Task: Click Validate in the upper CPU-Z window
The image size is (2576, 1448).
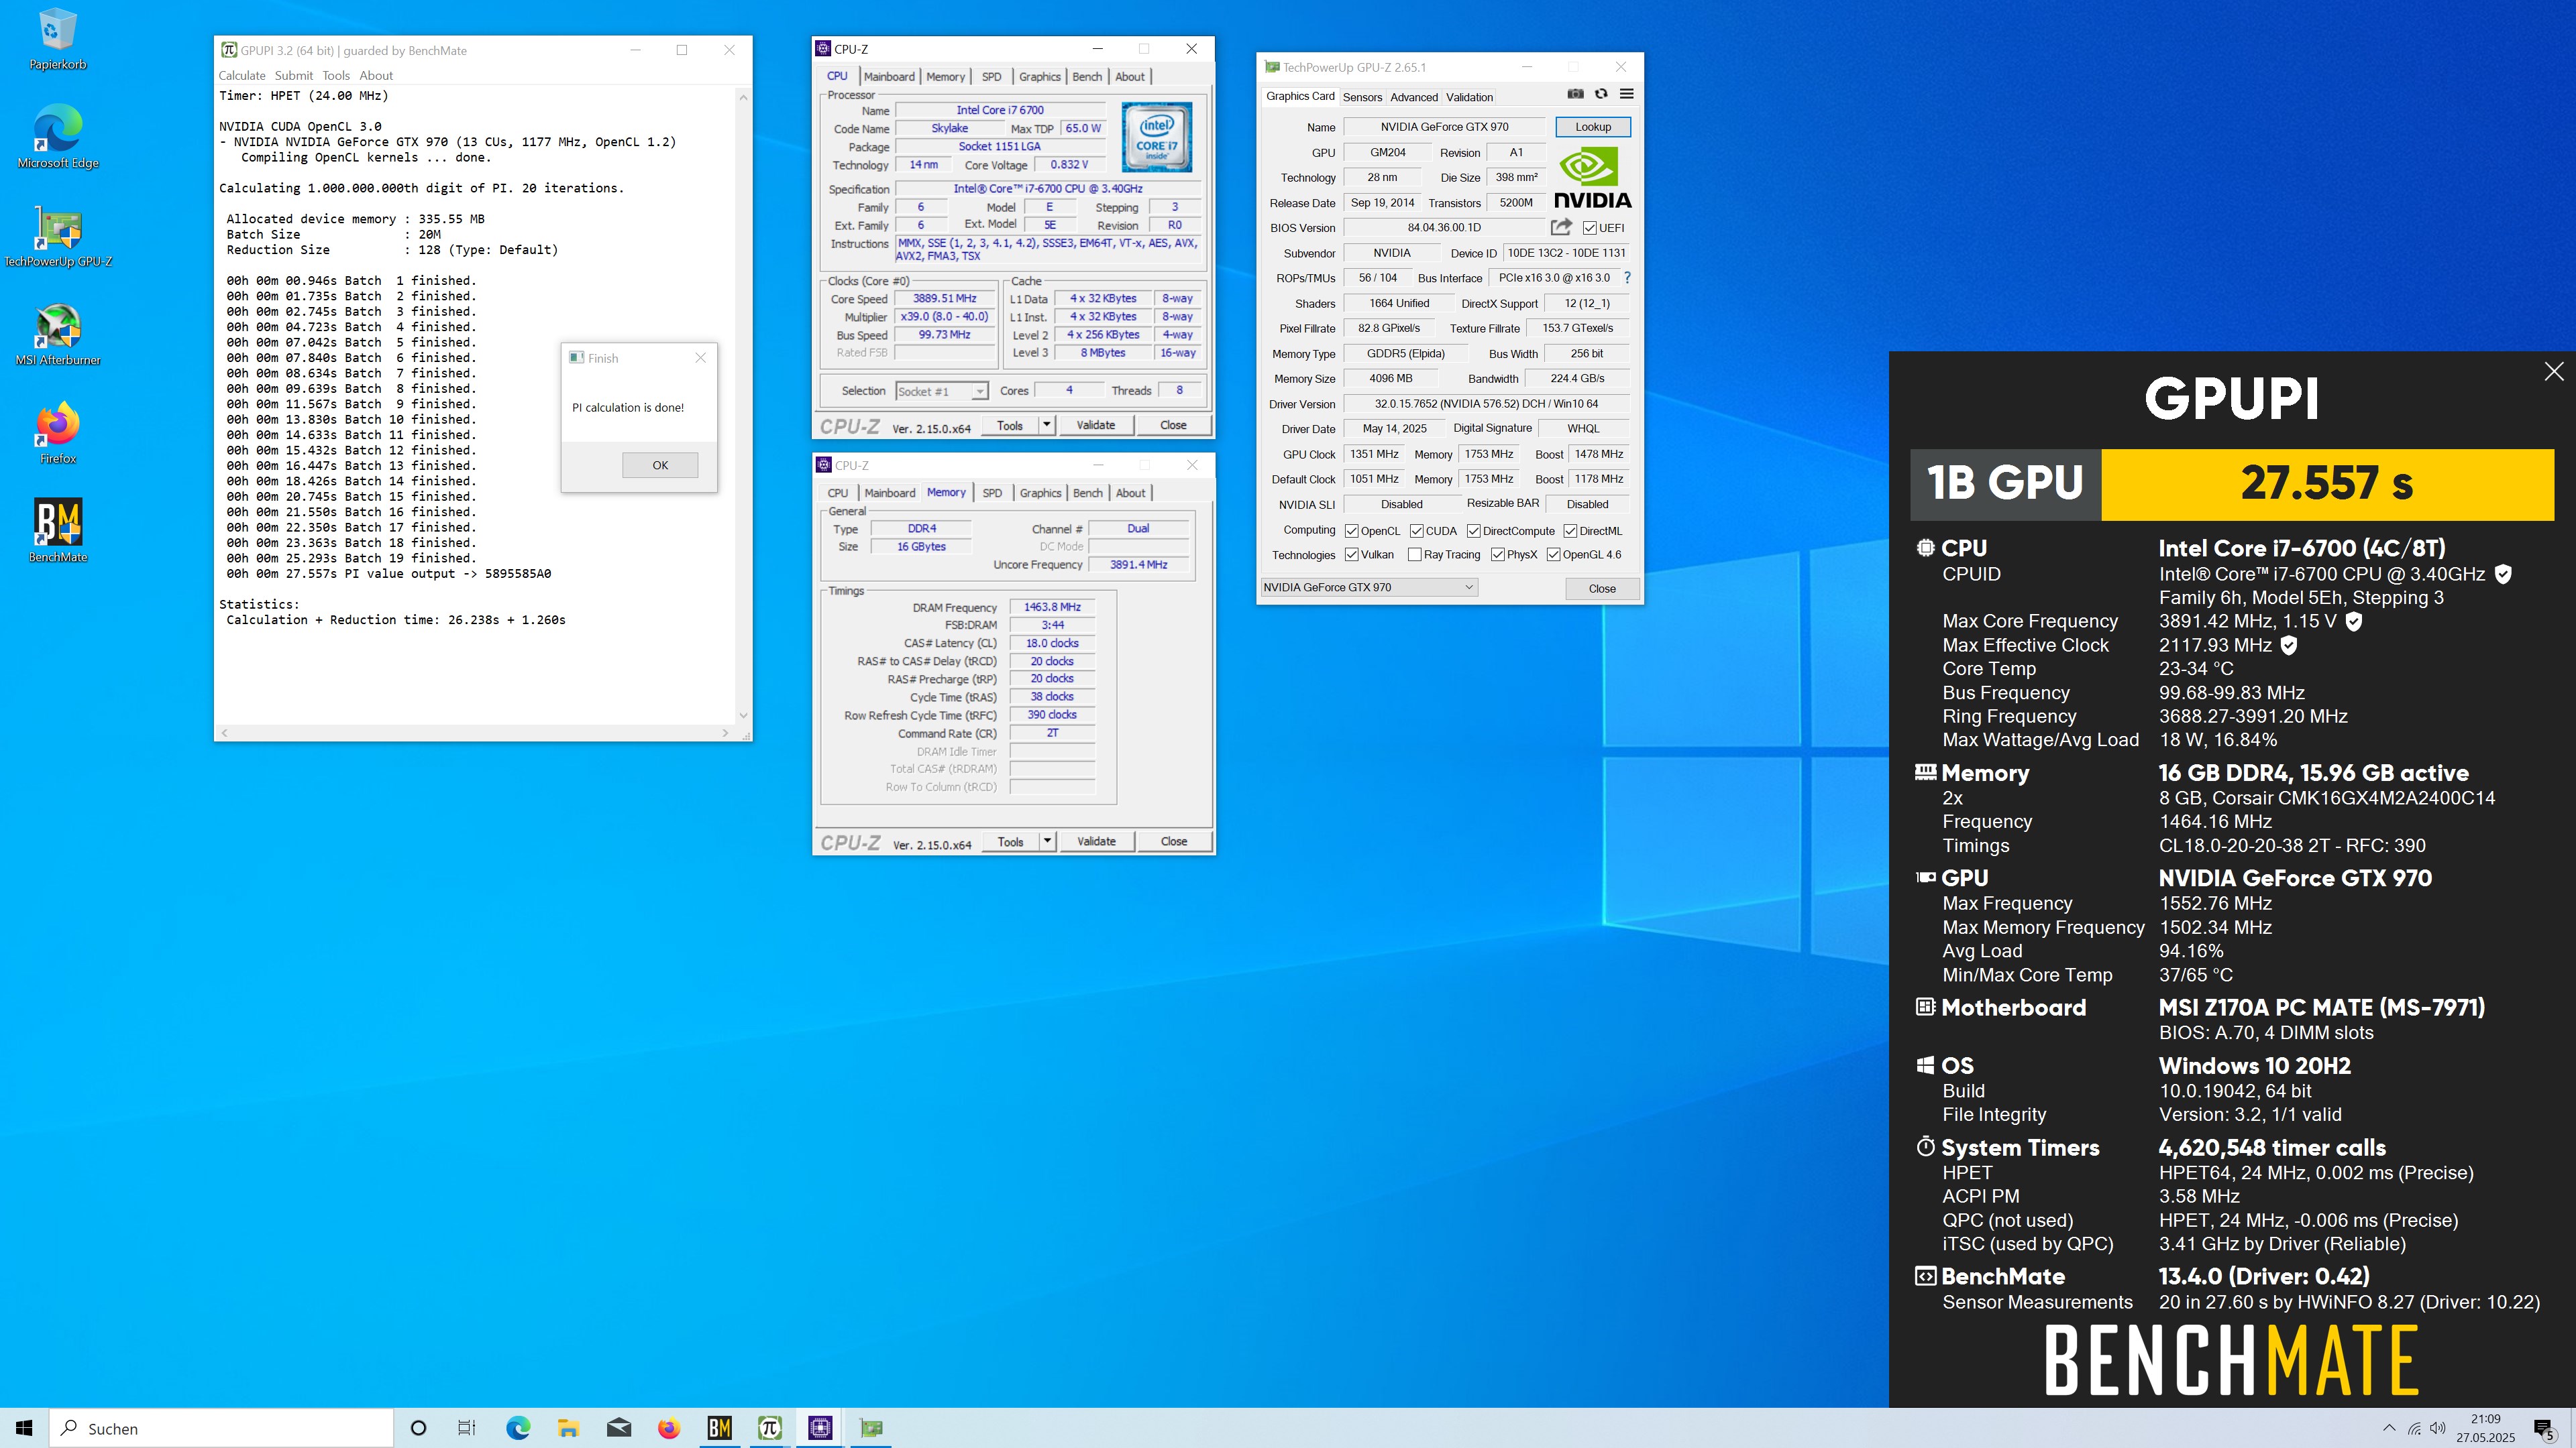Action: pyautogui.click(x=1095, y=425)
